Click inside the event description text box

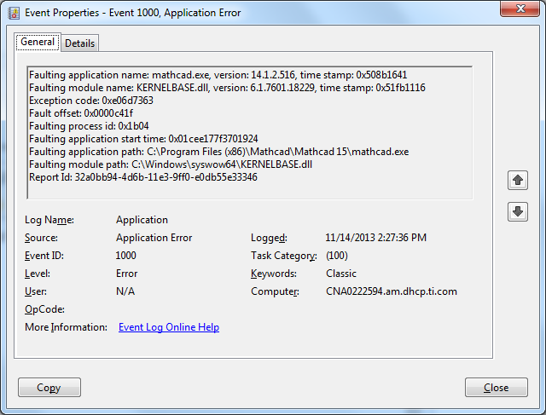coord(249,133)
